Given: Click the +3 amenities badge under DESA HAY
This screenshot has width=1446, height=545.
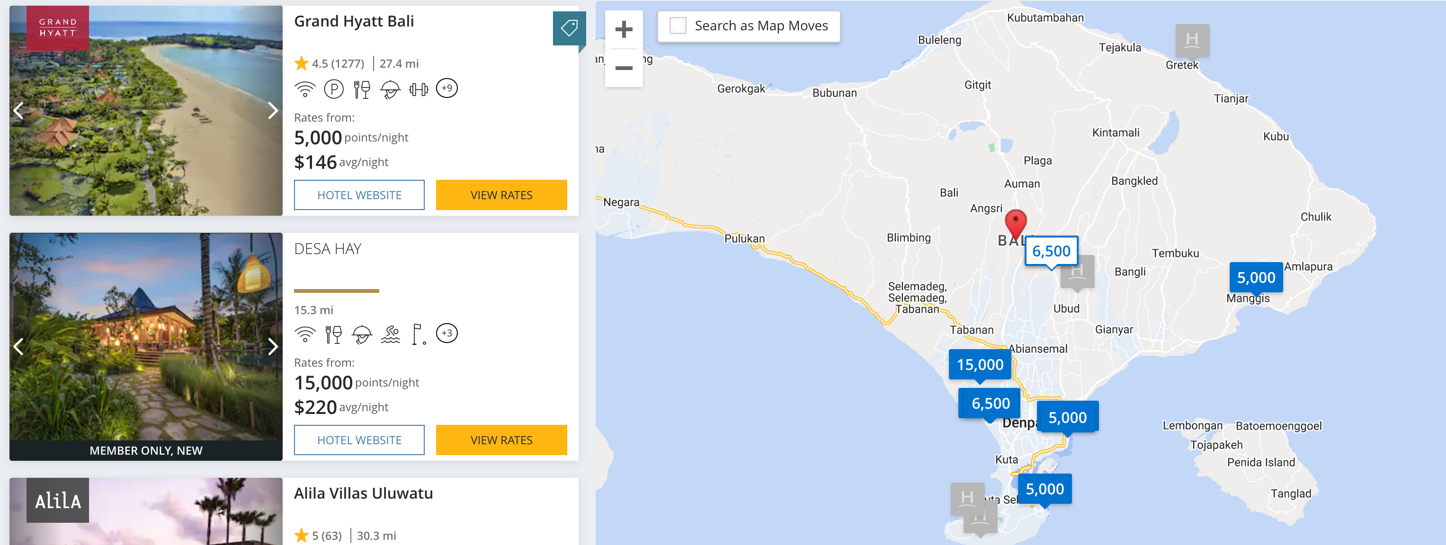Looking at the screenshot, I should coord(446,333).
